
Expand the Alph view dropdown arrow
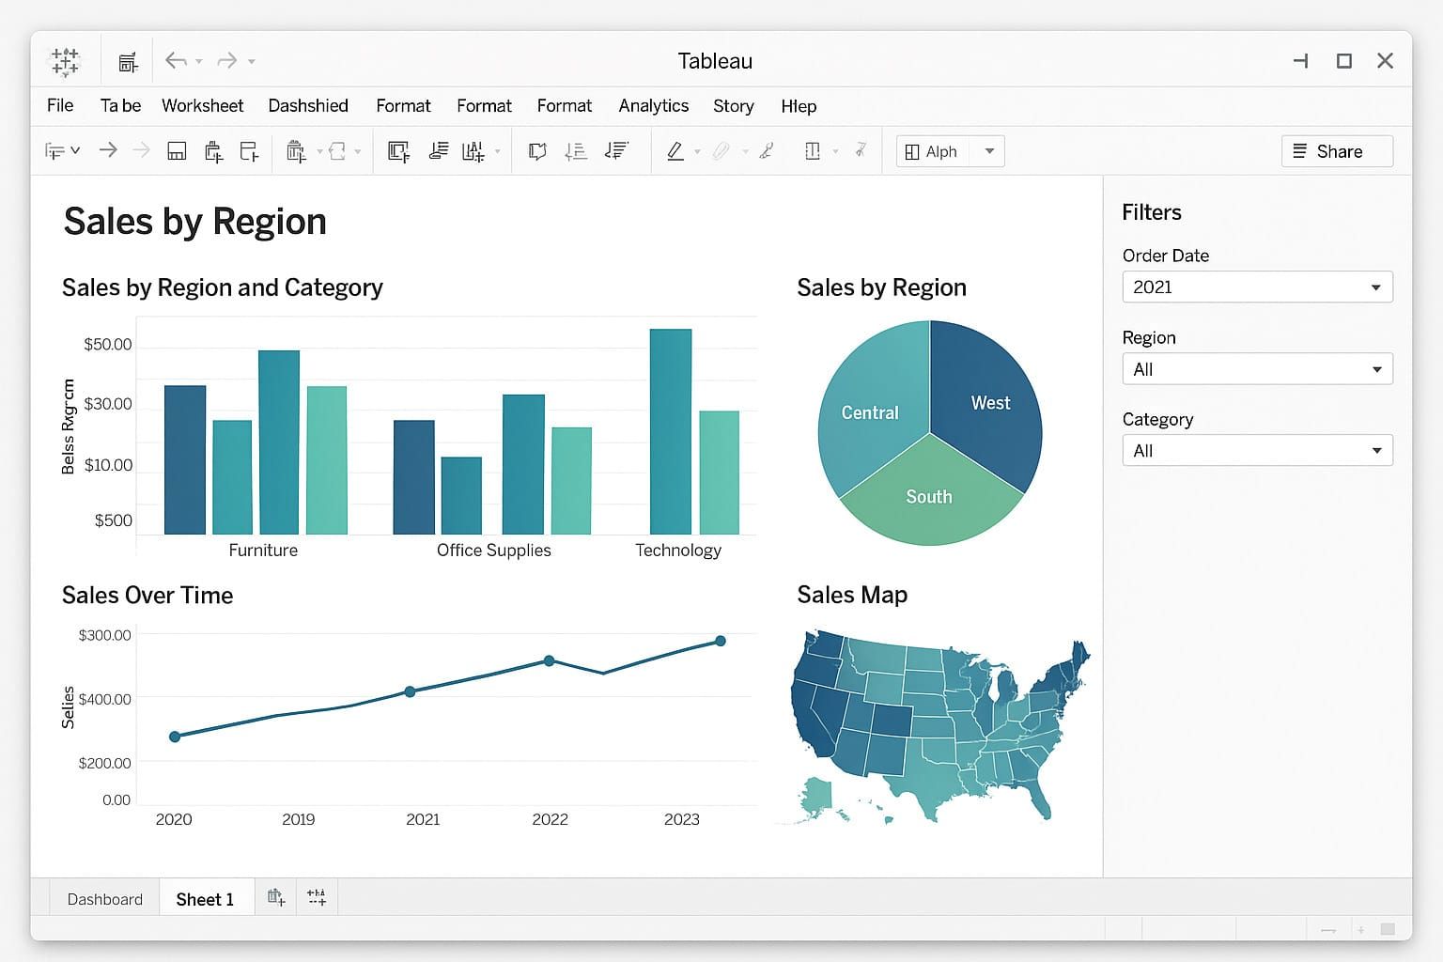[989, 151]
